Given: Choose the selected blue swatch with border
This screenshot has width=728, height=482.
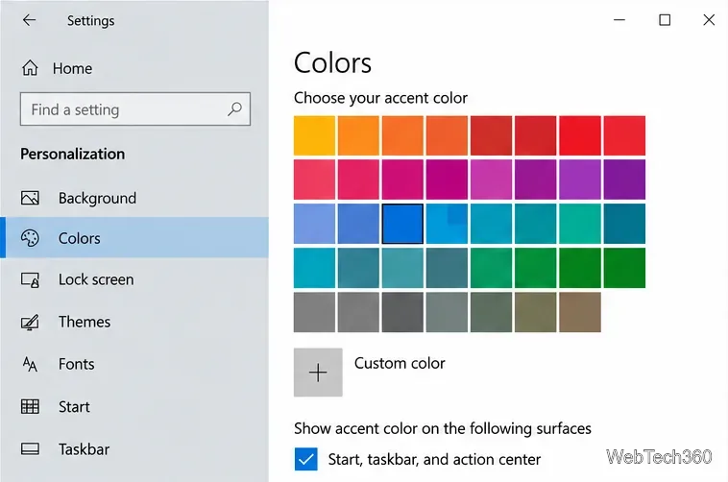Looking at the screenshot, I should [402, 224].
